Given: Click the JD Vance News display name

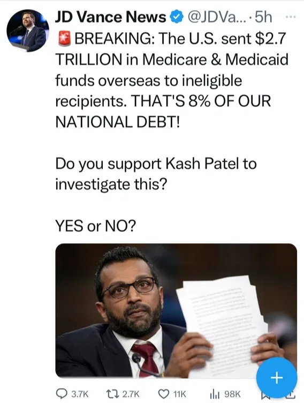Looking at the screenshot, I should pos(111,17).
